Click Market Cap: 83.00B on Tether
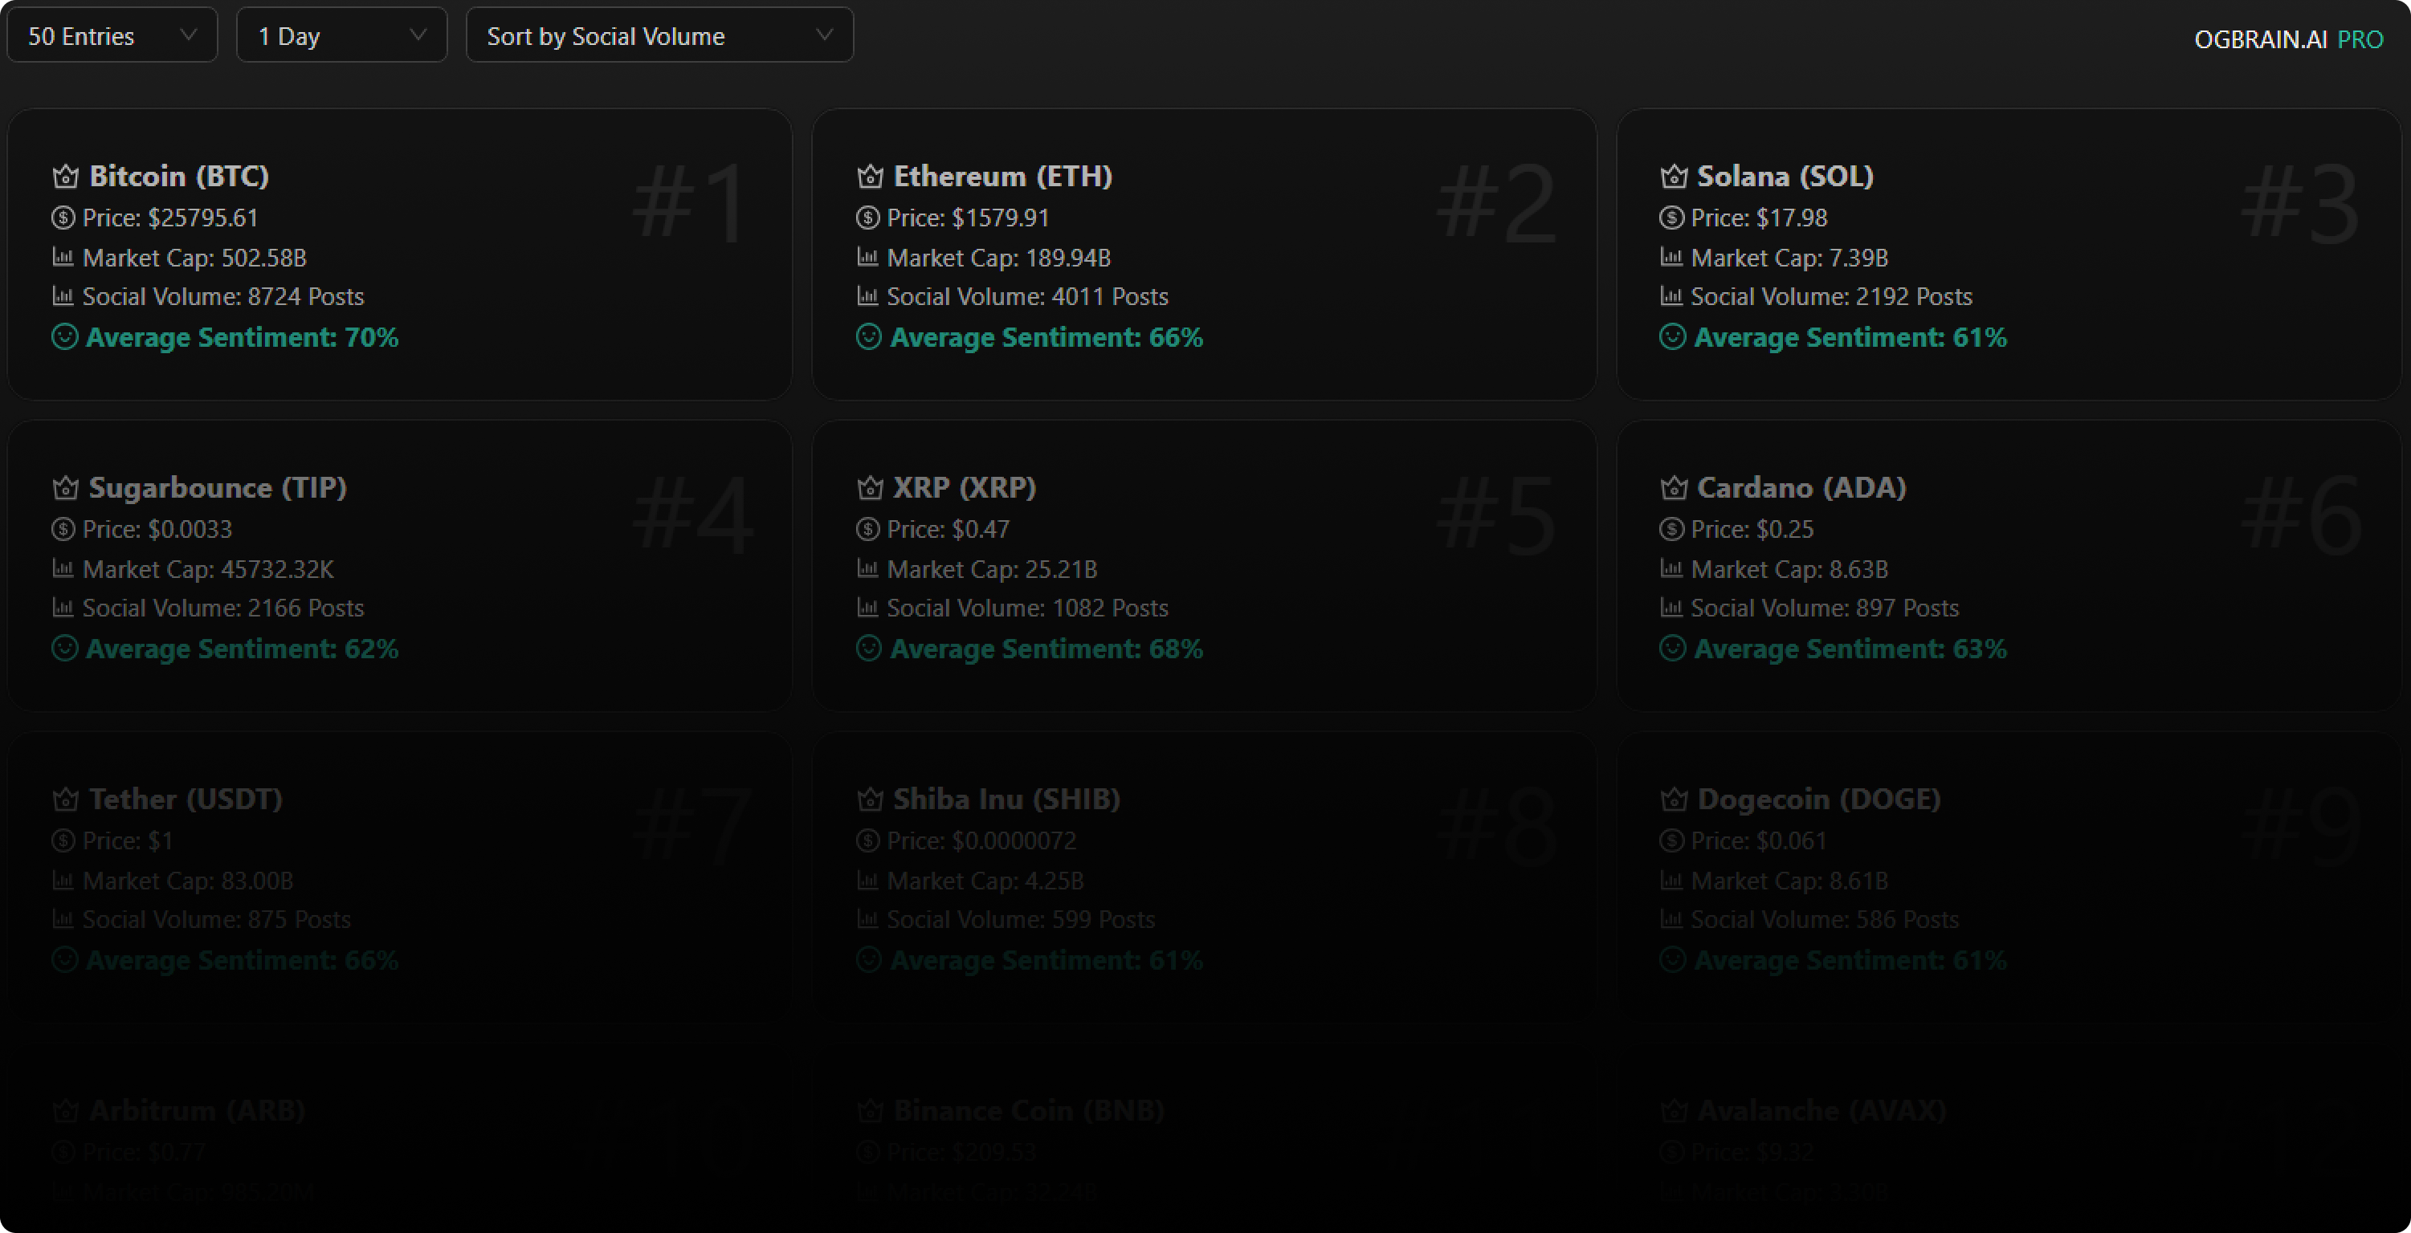 click(x=187, y=881)
